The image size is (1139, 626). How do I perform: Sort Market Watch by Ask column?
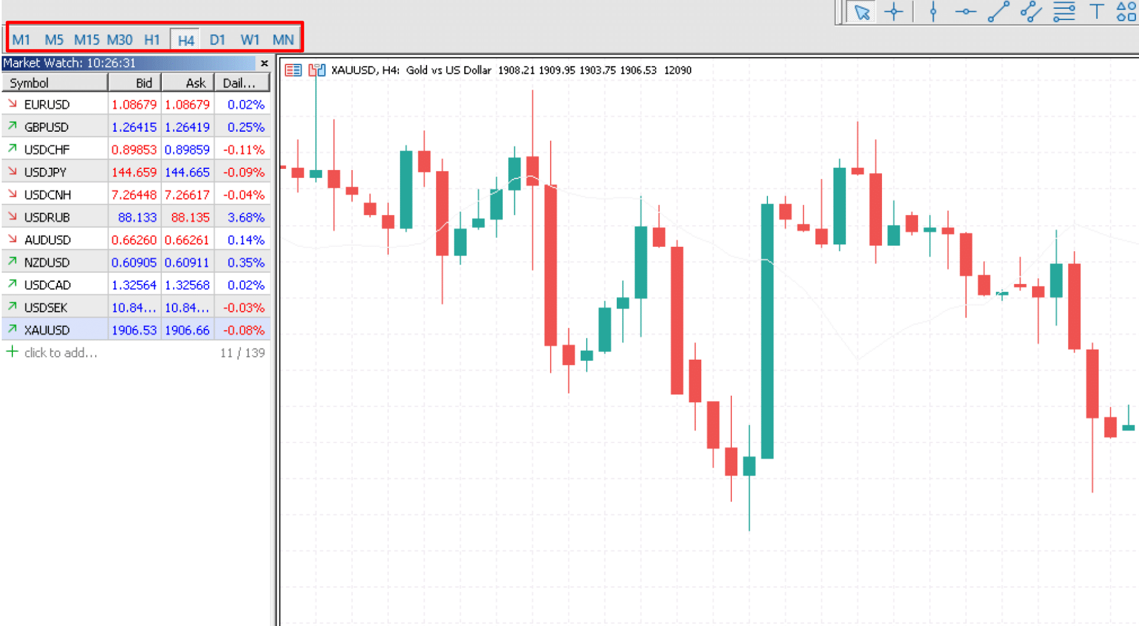coord(188,83)
